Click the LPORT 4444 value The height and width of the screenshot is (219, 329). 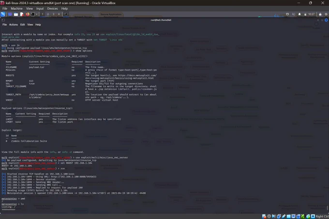(18, 122)
